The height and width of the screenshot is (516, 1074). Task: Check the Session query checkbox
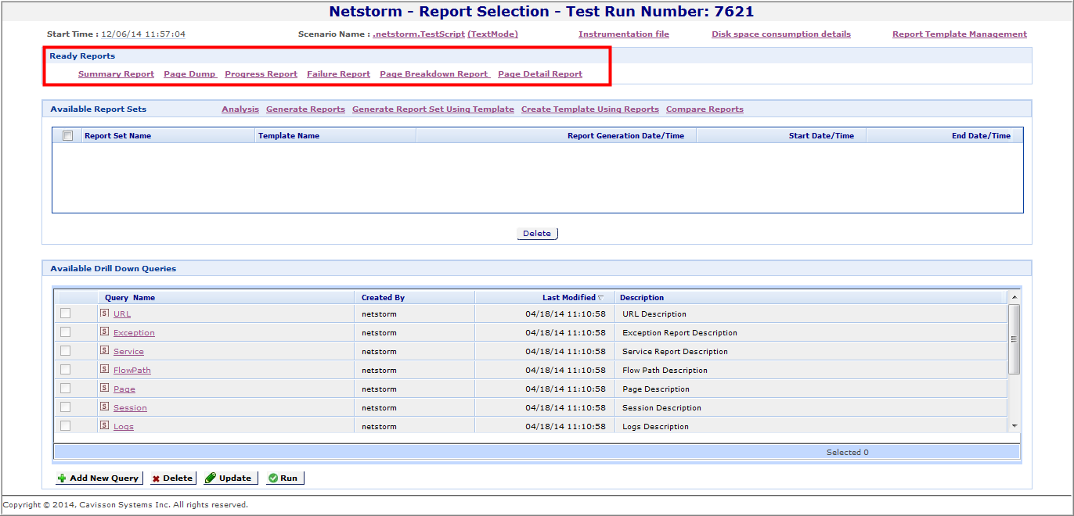click(66, 407)
